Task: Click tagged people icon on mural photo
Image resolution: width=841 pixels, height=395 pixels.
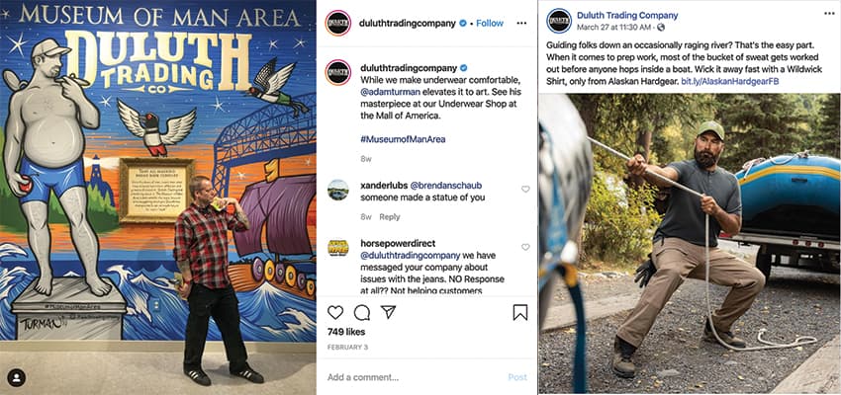Action: (17, 378)
